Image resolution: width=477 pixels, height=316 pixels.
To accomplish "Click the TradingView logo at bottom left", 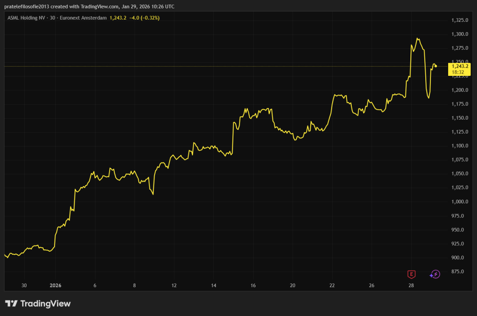I will coord(38,303).
